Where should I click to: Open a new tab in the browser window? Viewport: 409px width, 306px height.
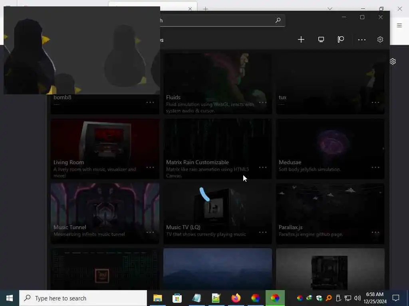point(206,9)
